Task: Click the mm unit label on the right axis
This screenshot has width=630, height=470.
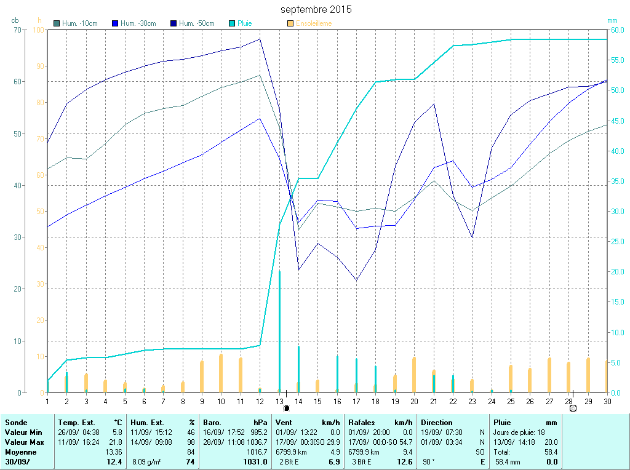Action: (x=612, y=20)
